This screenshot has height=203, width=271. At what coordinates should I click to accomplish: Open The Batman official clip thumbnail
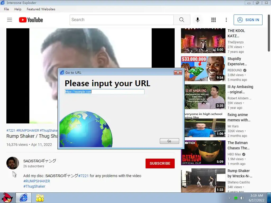point(203,153)
